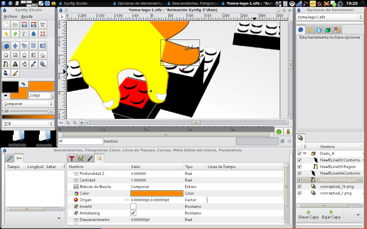Select the Draw pencil tool
367x229 pixels.
pyautogui.click(x=15, y=73)
